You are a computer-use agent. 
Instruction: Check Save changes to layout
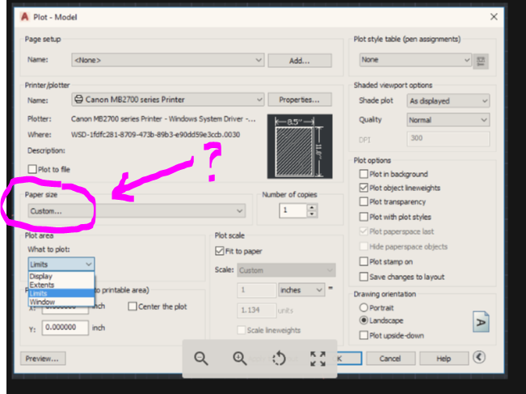pyautogui.click(x=364, y=277)
